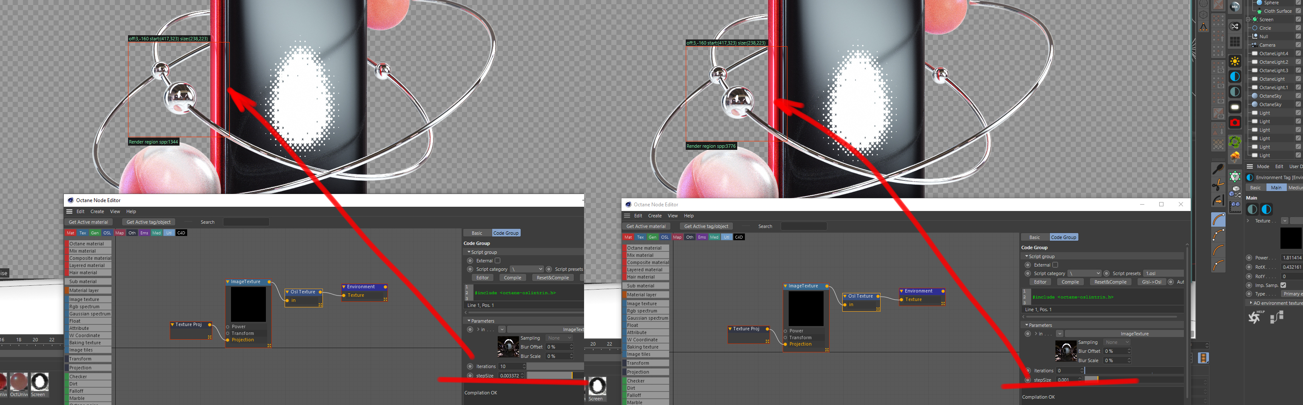
Task: Click the red camera icon in toolbar
Action: coord(1235,123)
